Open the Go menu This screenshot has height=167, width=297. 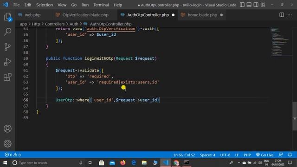(74, 5)
